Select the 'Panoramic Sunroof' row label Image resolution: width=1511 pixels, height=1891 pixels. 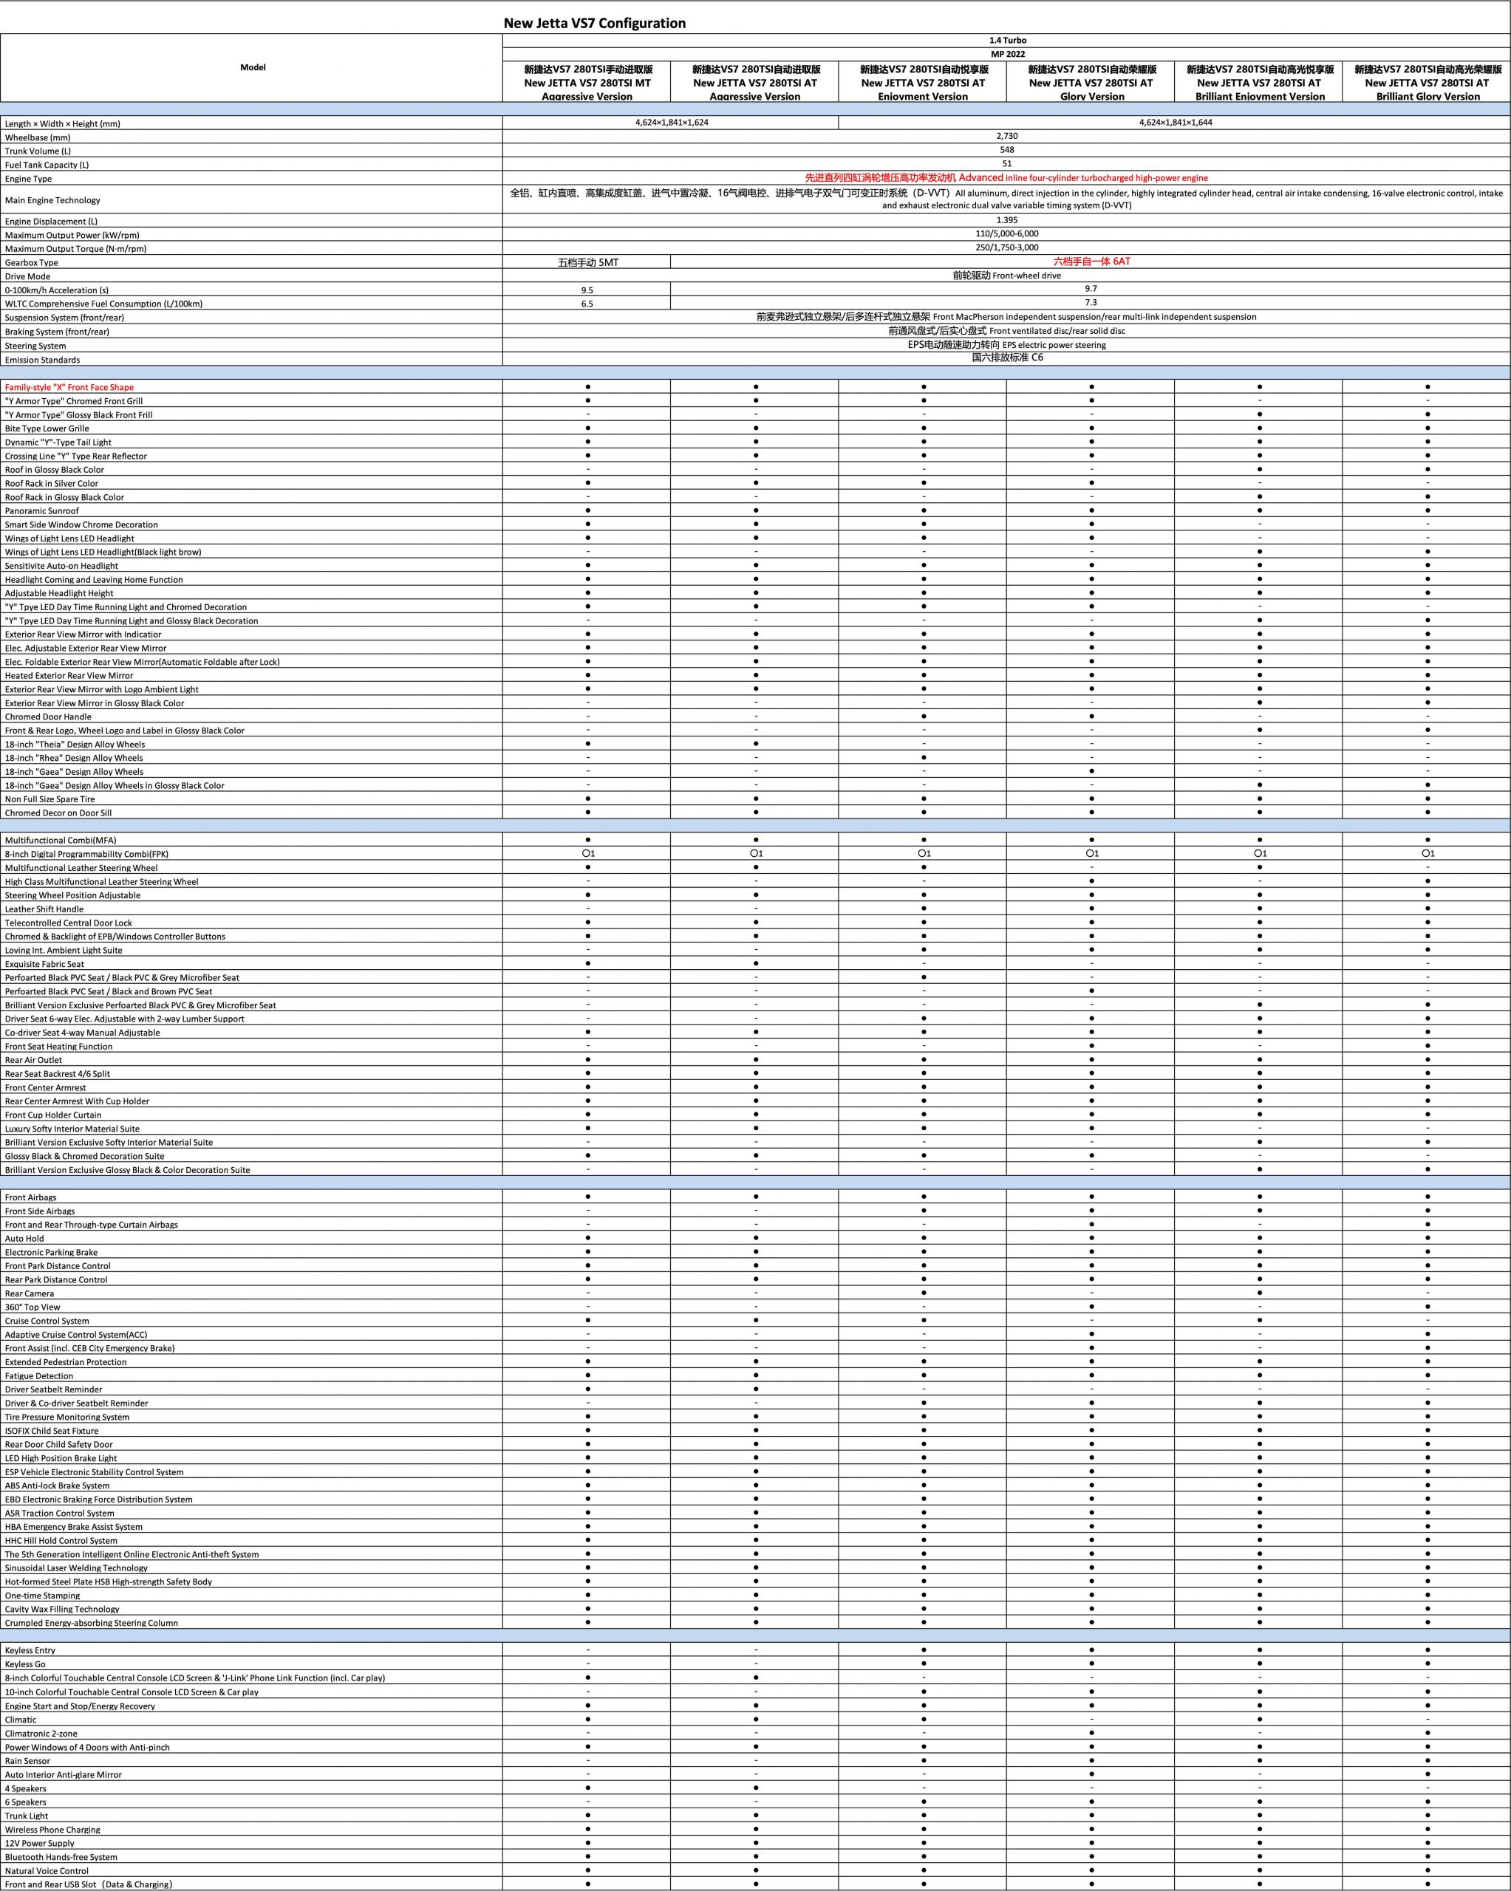pos(41,510)
